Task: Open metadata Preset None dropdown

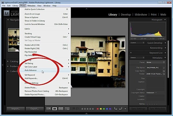Action: coord(156,62)
